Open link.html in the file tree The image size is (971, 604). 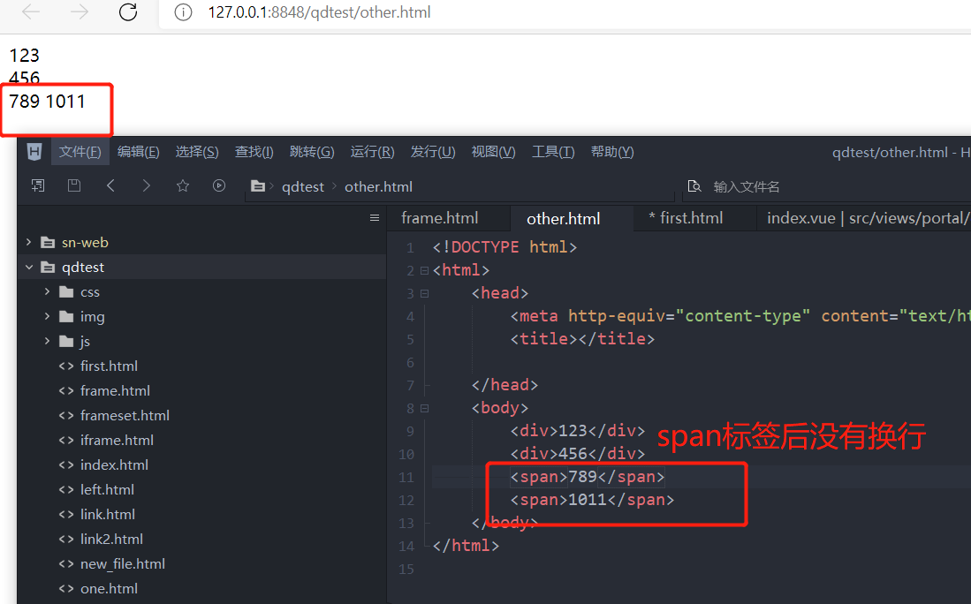[108, 515]
